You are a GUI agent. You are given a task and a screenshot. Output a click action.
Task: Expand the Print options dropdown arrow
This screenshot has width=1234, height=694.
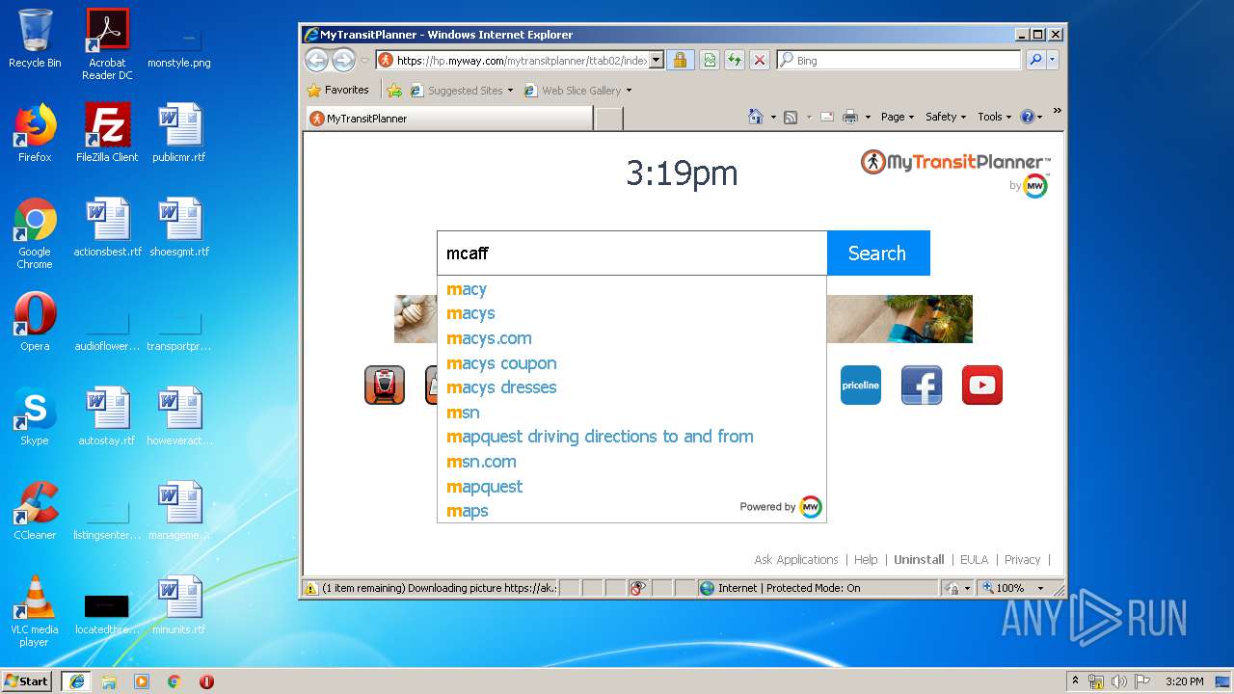[x=868, y=118]
